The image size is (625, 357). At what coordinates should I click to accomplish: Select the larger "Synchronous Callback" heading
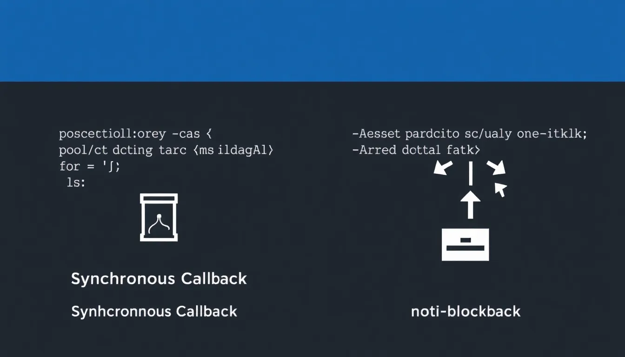pos(159,279)
